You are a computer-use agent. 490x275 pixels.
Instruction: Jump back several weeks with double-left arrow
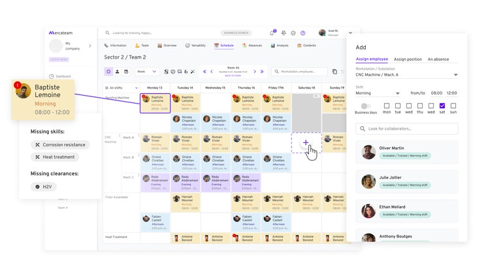[204, 72]
